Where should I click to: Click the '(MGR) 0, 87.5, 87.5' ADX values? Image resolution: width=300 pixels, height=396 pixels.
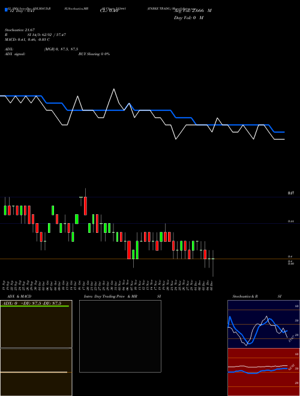click(61, 49)
